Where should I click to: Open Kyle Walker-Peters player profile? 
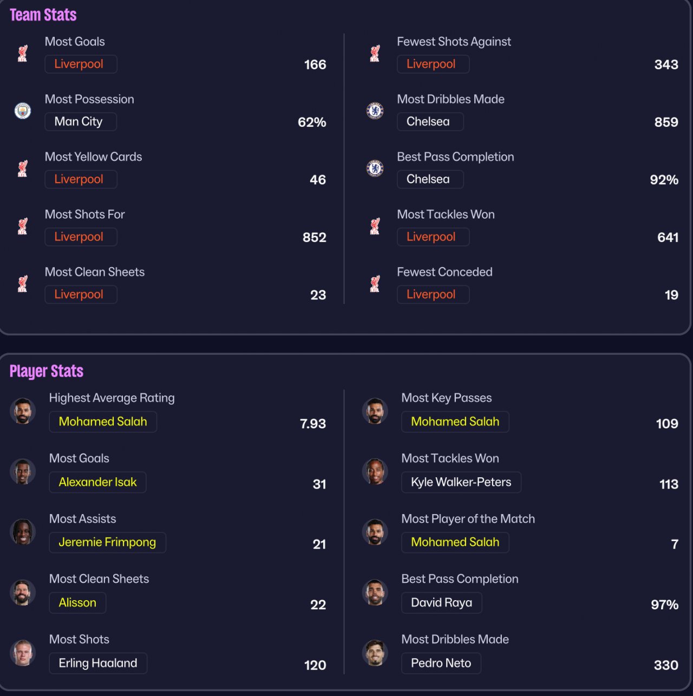(461, 482)
